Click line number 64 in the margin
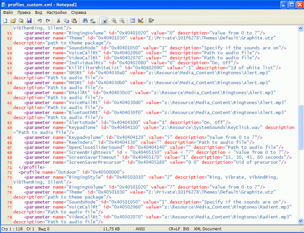Viewport: 304px width, 233px height. (x=10, y=128)
